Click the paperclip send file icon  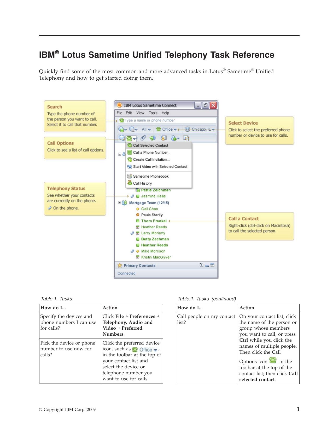(143, 138)
